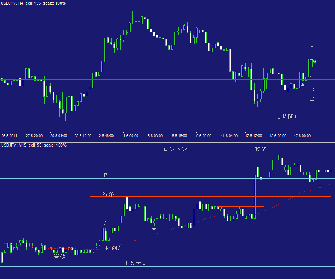Select label E on the H4 chart
The image size is (335, 279).
click(312, 99)
